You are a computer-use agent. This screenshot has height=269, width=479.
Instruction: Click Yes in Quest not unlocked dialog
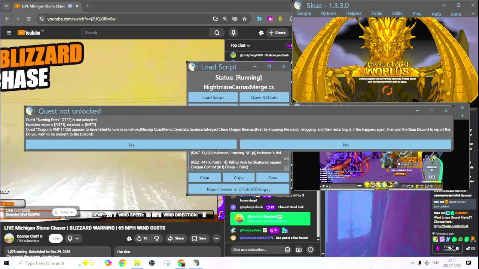(131, 145)
